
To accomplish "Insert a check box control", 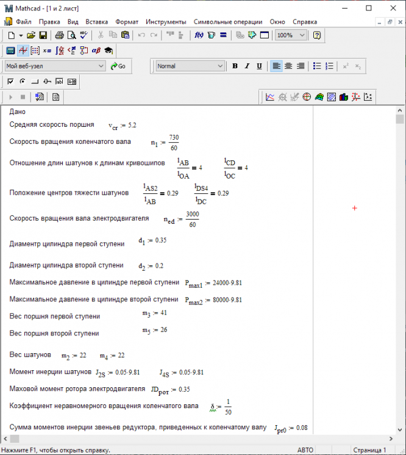I will pyautogui.click(x=10, y=82).
